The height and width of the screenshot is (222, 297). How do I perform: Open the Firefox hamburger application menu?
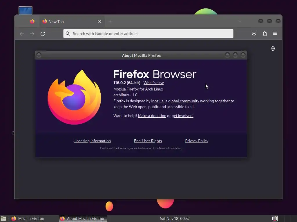[x=275, y=34]
